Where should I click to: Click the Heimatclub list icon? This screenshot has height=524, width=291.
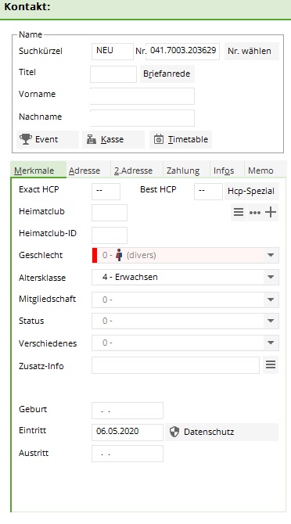point(239,212)
